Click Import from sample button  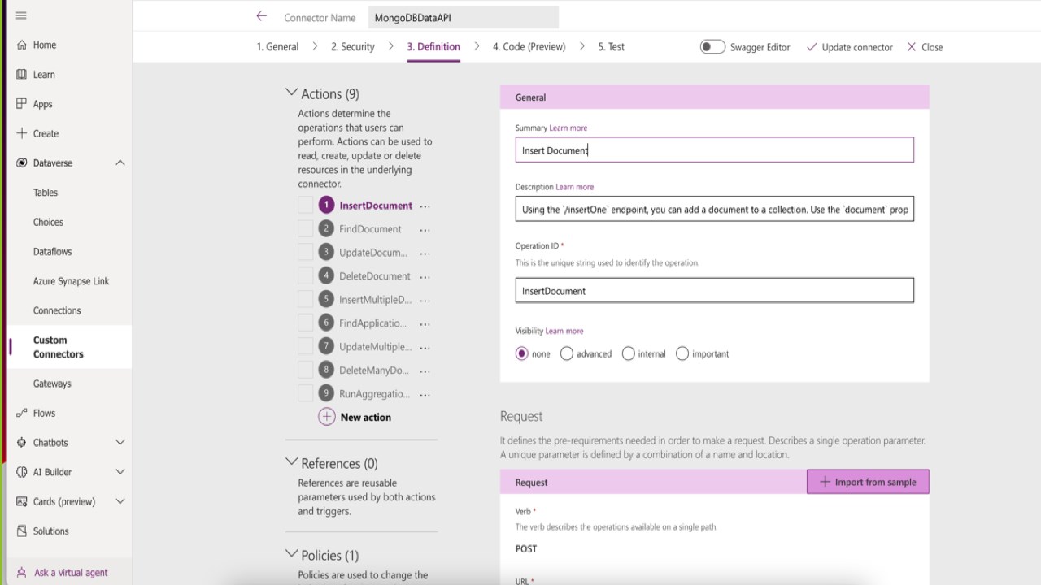(x=868, y=482)
